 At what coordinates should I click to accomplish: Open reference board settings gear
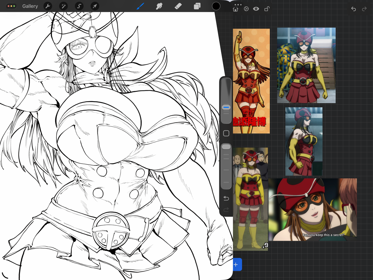pos(246,9)
